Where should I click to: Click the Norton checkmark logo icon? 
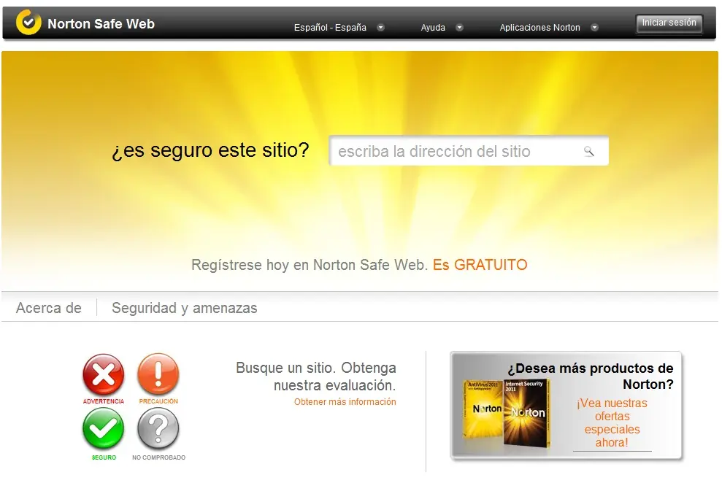[28, 22]
